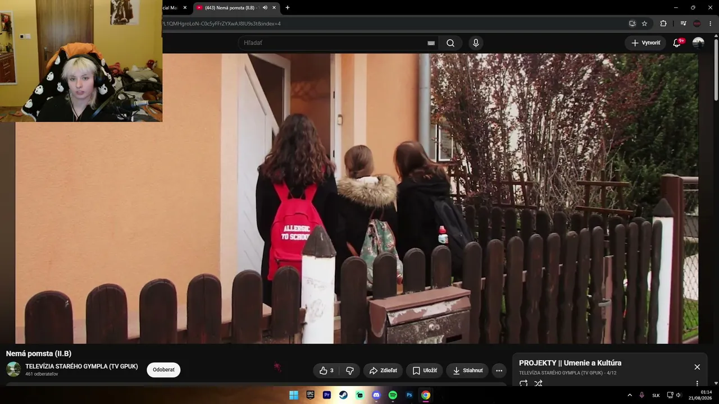
Task: Switch keyboard language via SLK indicator
Action: pos(656,395)
